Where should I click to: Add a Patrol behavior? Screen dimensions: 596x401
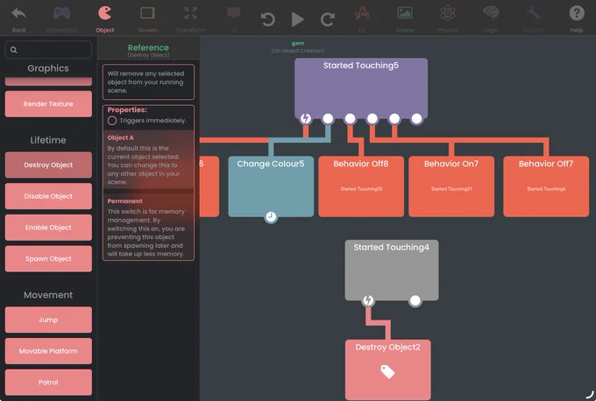pyautogui.click(x=48, y=382)
